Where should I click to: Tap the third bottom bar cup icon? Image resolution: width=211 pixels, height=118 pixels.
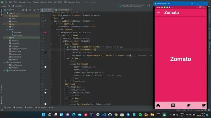[189, 105]
